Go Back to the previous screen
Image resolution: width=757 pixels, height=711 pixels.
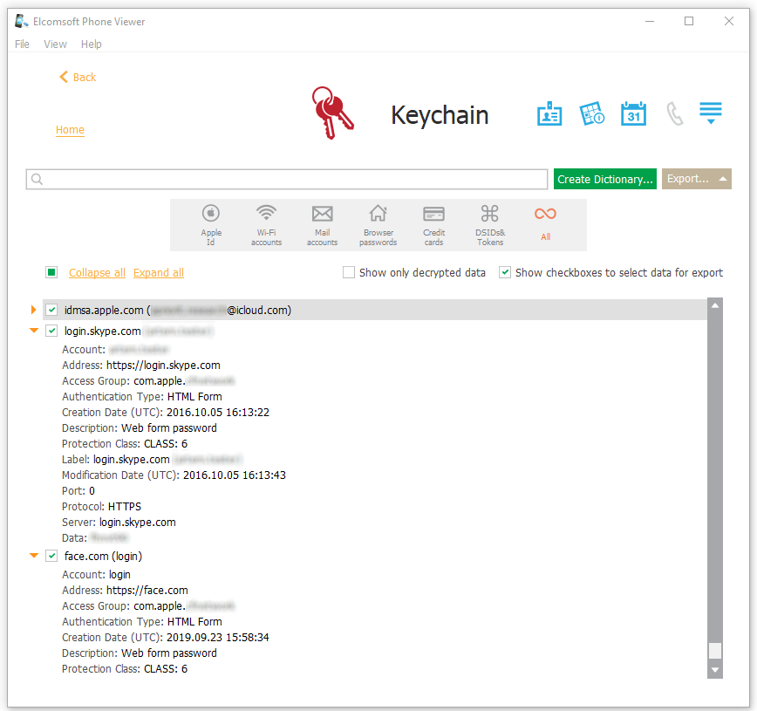tap(77, 77)
